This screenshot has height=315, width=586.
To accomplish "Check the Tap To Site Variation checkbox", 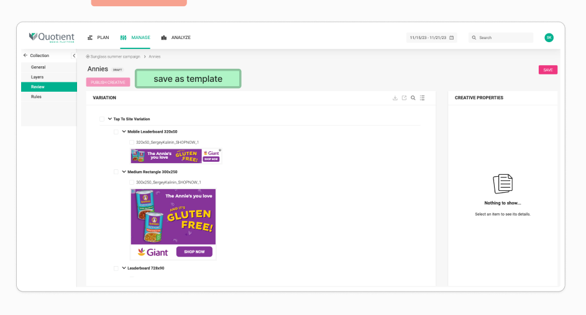I will (102, 119).
